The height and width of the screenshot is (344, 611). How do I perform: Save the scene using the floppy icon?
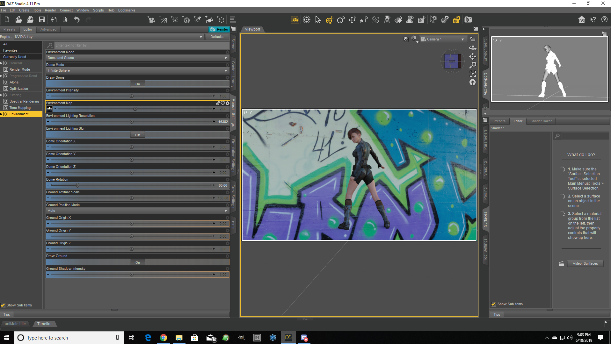click(42, 20)
